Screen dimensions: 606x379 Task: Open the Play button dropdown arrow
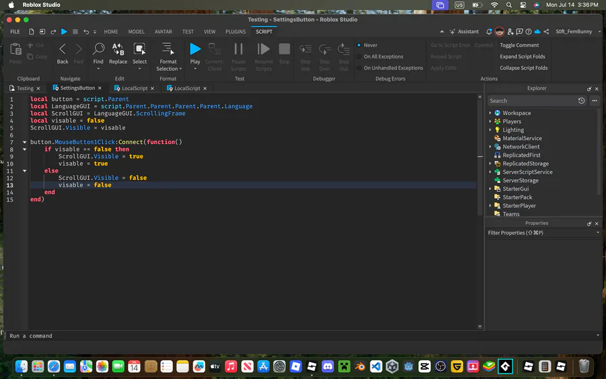[195, 69]
